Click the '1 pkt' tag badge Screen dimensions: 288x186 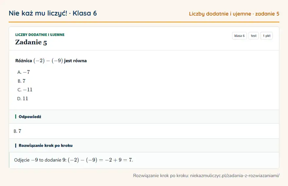(266, 36)
